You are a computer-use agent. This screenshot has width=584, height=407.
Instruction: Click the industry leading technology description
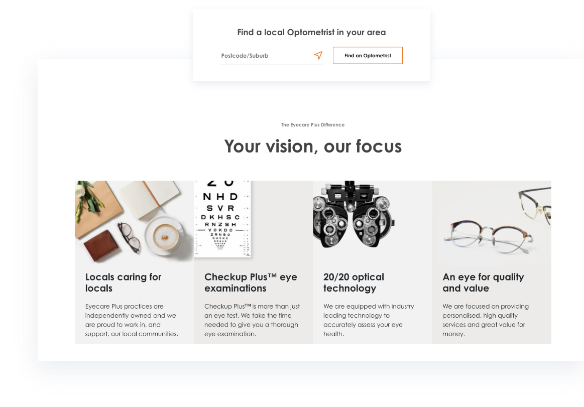pyautogui.click(x=369, y=320)
